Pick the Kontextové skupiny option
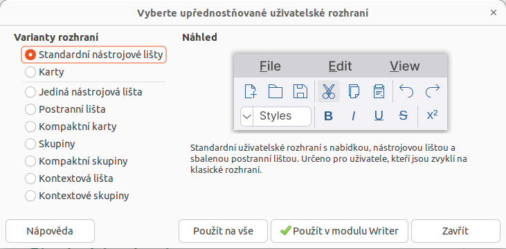Screen dimensions: 506x249 pos(77,196)
